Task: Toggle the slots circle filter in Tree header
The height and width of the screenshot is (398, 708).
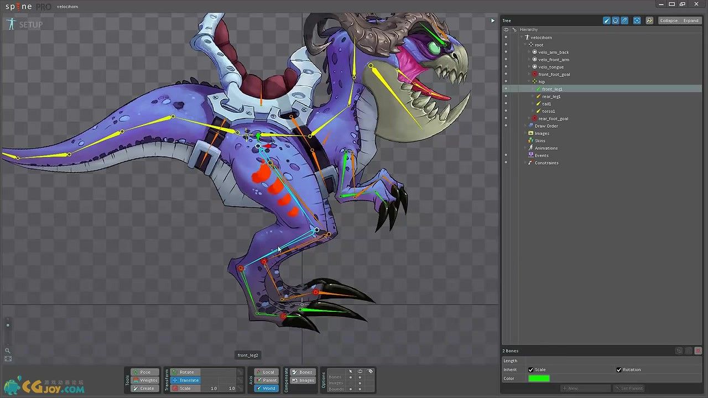Action: [x=616, y=20]
